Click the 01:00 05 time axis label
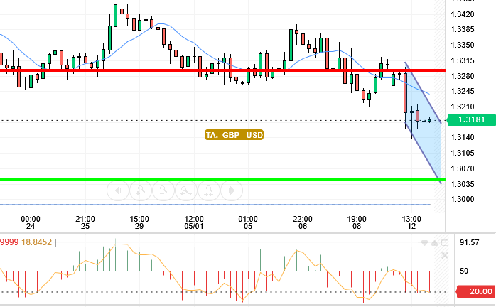This screenshot has width=496, height=307. pyautogui.click(x=248, y=222)
